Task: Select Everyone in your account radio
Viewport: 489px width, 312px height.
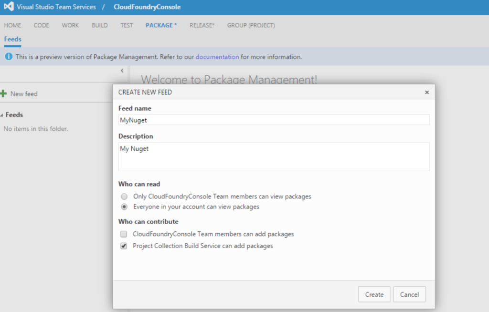Action: 124,207
